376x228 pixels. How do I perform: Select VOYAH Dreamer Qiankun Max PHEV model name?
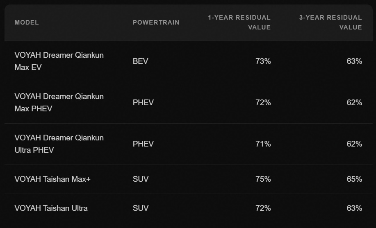click(x=59, y=102)
